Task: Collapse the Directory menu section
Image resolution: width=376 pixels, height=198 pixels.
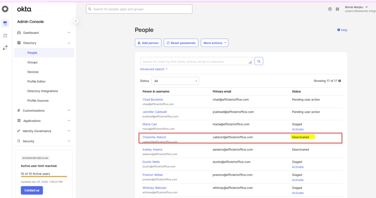Action: point(44,43)
